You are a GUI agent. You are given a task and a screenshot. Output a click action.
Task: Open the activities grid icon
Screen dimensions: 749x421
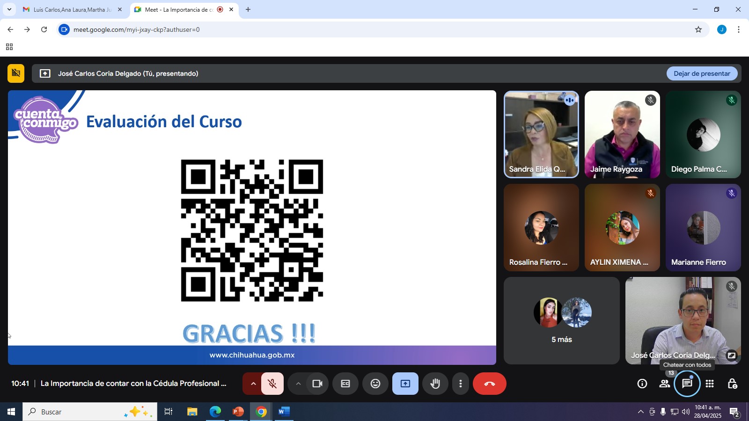coord(710,384)
